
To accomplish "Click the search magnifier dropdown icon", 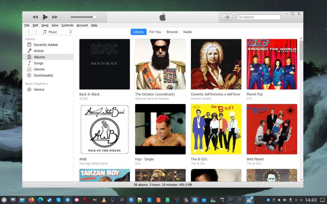I will pyautogui.click(x=240, y=17).
